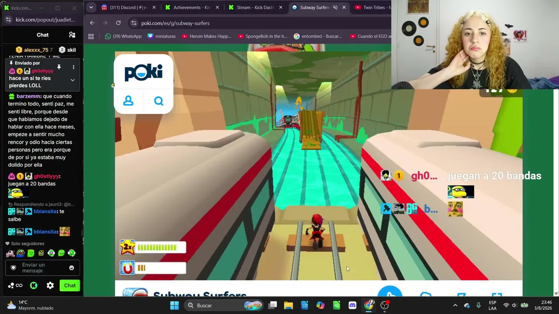Open OBS Studio from the taskbar
Screen dimensions: 559x314
(385, 305)
